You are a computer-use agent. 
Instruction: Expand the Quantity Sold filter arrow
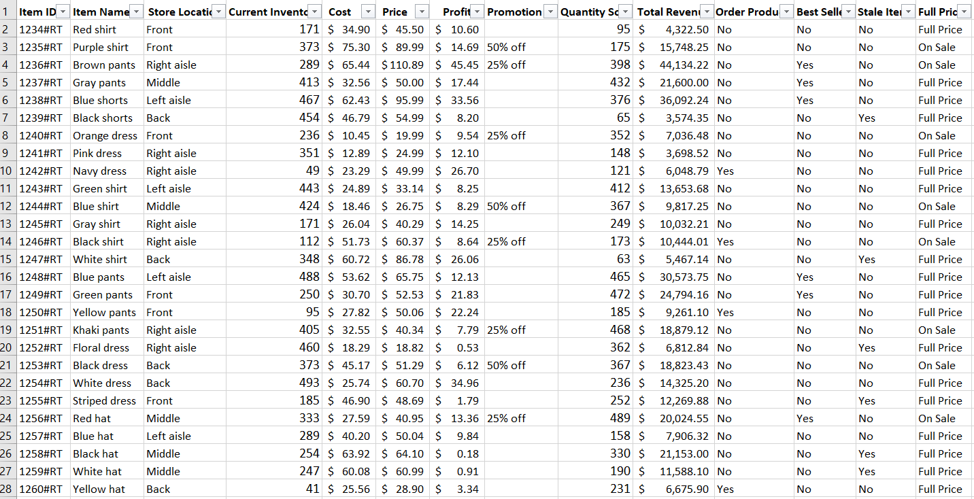[626, 12]
